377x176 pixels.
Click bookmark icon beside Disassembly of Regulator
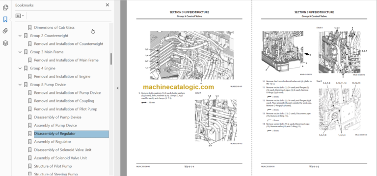30,133
